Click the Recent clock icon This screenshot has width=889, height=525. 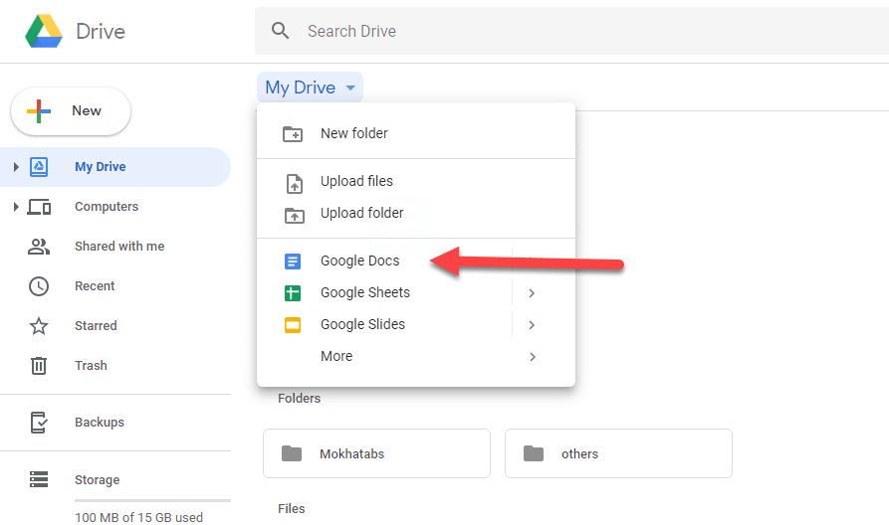[39, 286]
